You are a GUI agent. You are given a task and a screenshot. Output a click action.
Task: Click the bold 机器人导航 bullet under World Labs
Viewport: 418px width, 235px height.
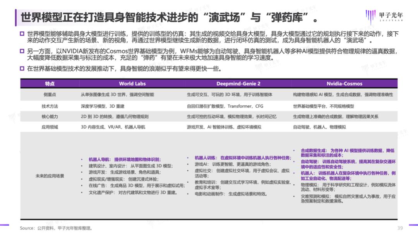pyautogui.click(x=124, y=159)
